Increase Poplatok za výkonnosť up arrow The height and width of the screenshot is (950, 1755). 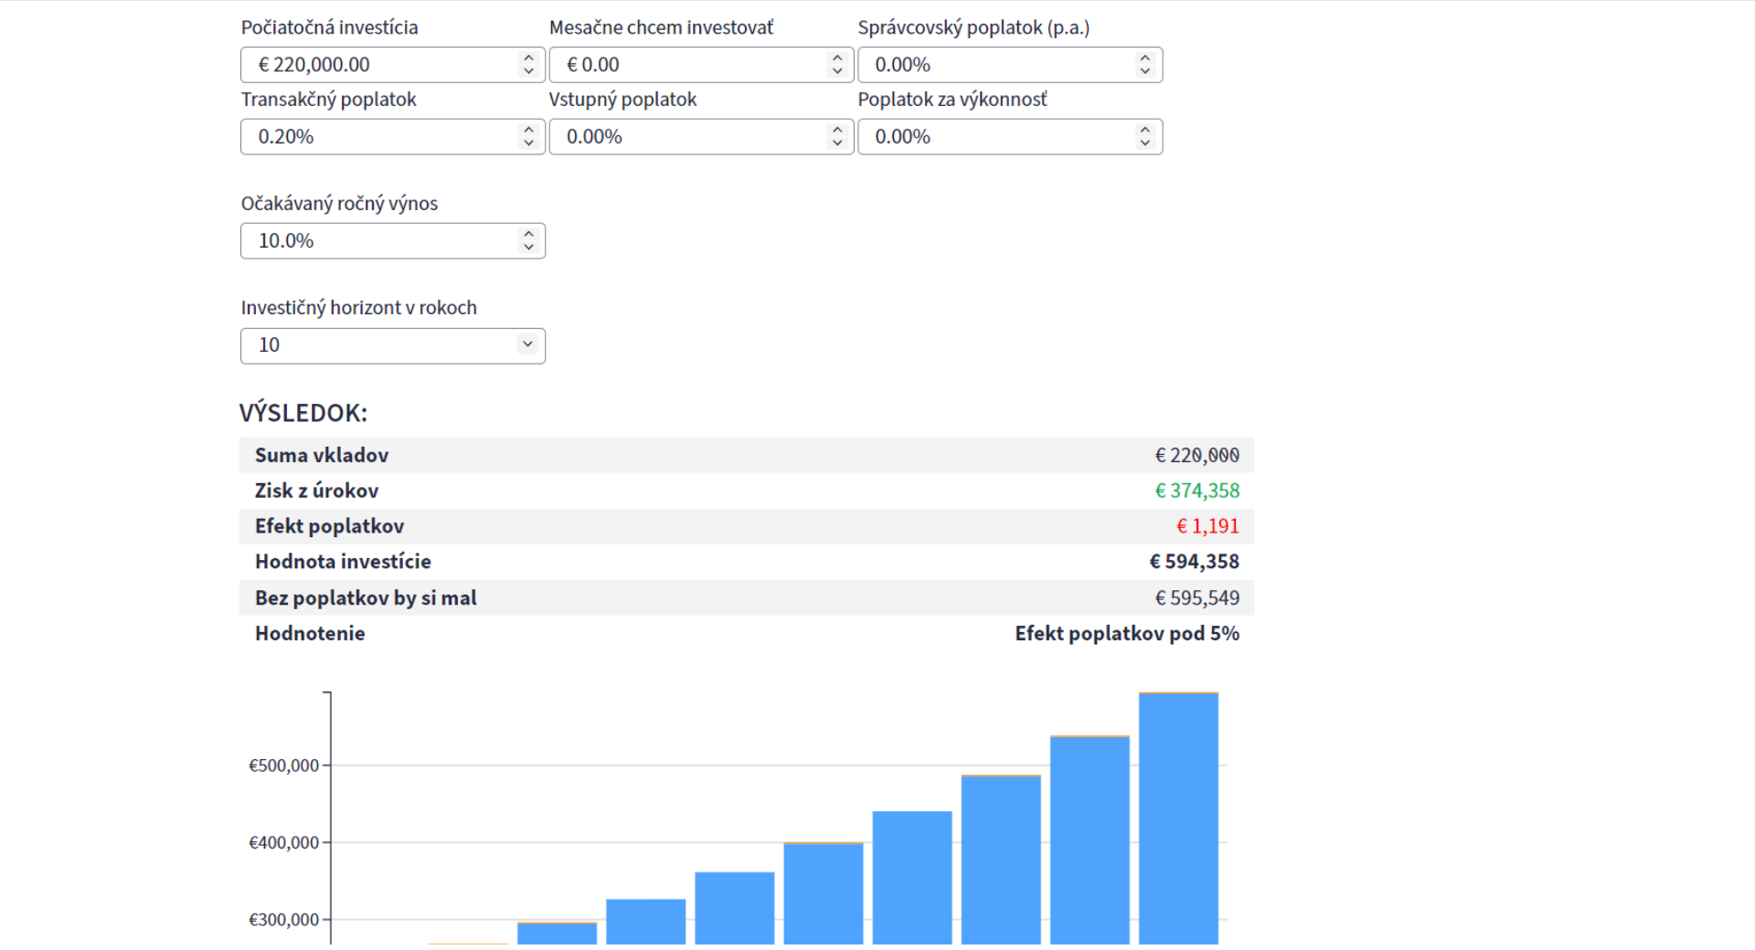[1145, 131]
